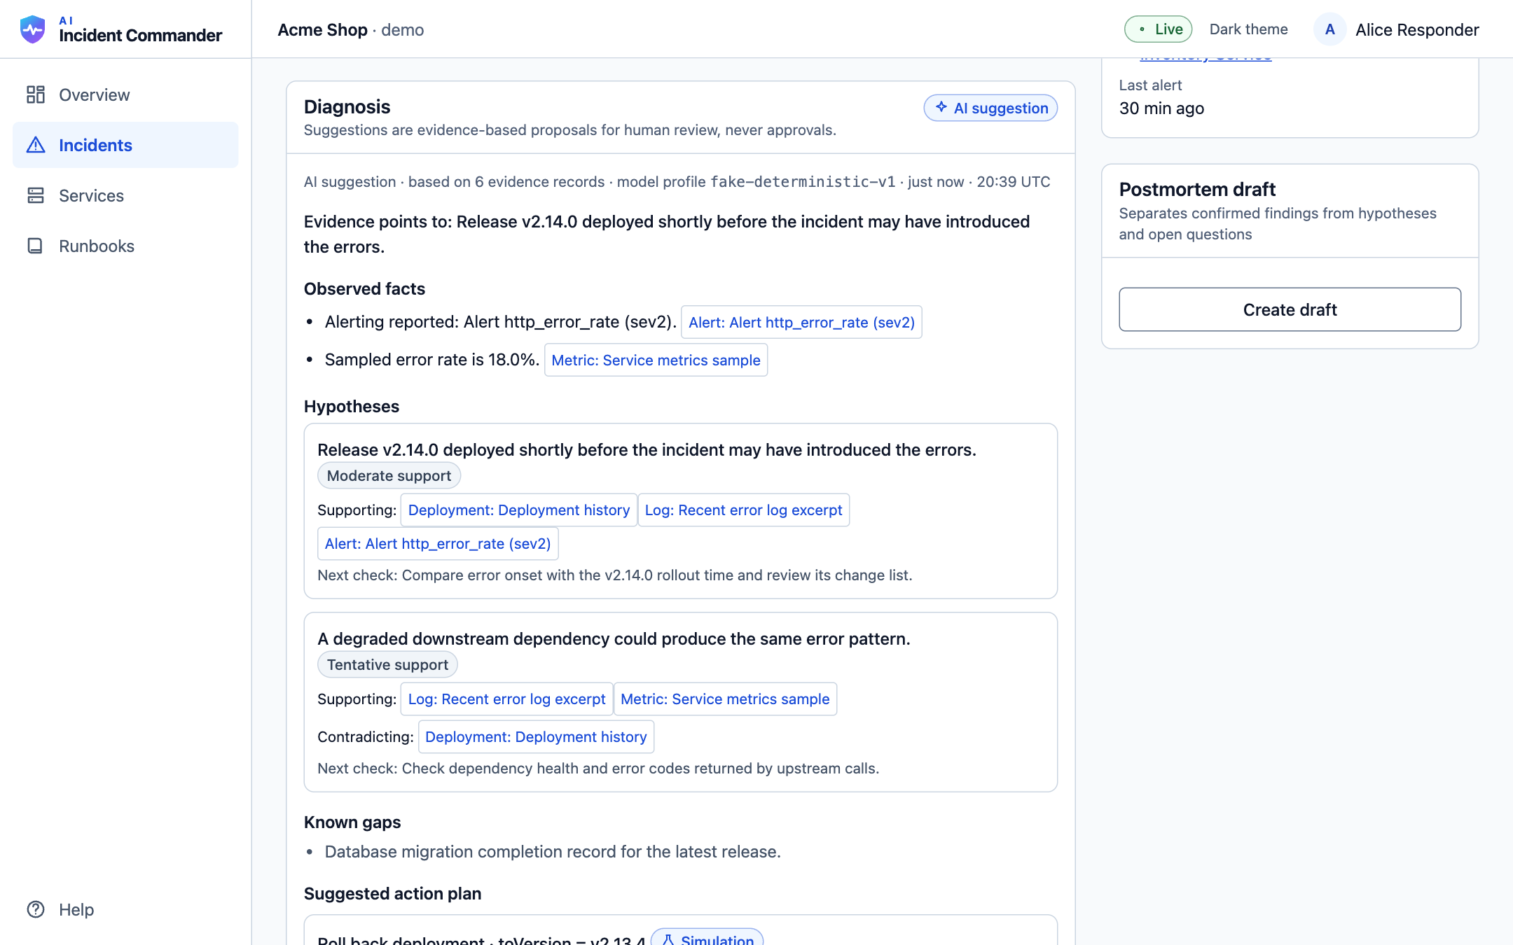Click the Incidents warning triangle icon
The image size is (1513, 945).
point(36,145)
